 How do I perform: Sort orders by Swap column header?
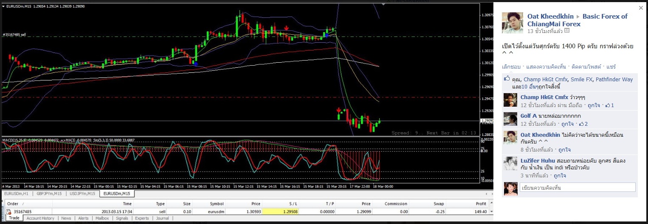(428, 204)
